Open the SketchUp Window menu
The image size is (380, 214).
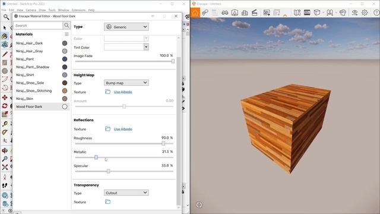(x=64, y=10)
